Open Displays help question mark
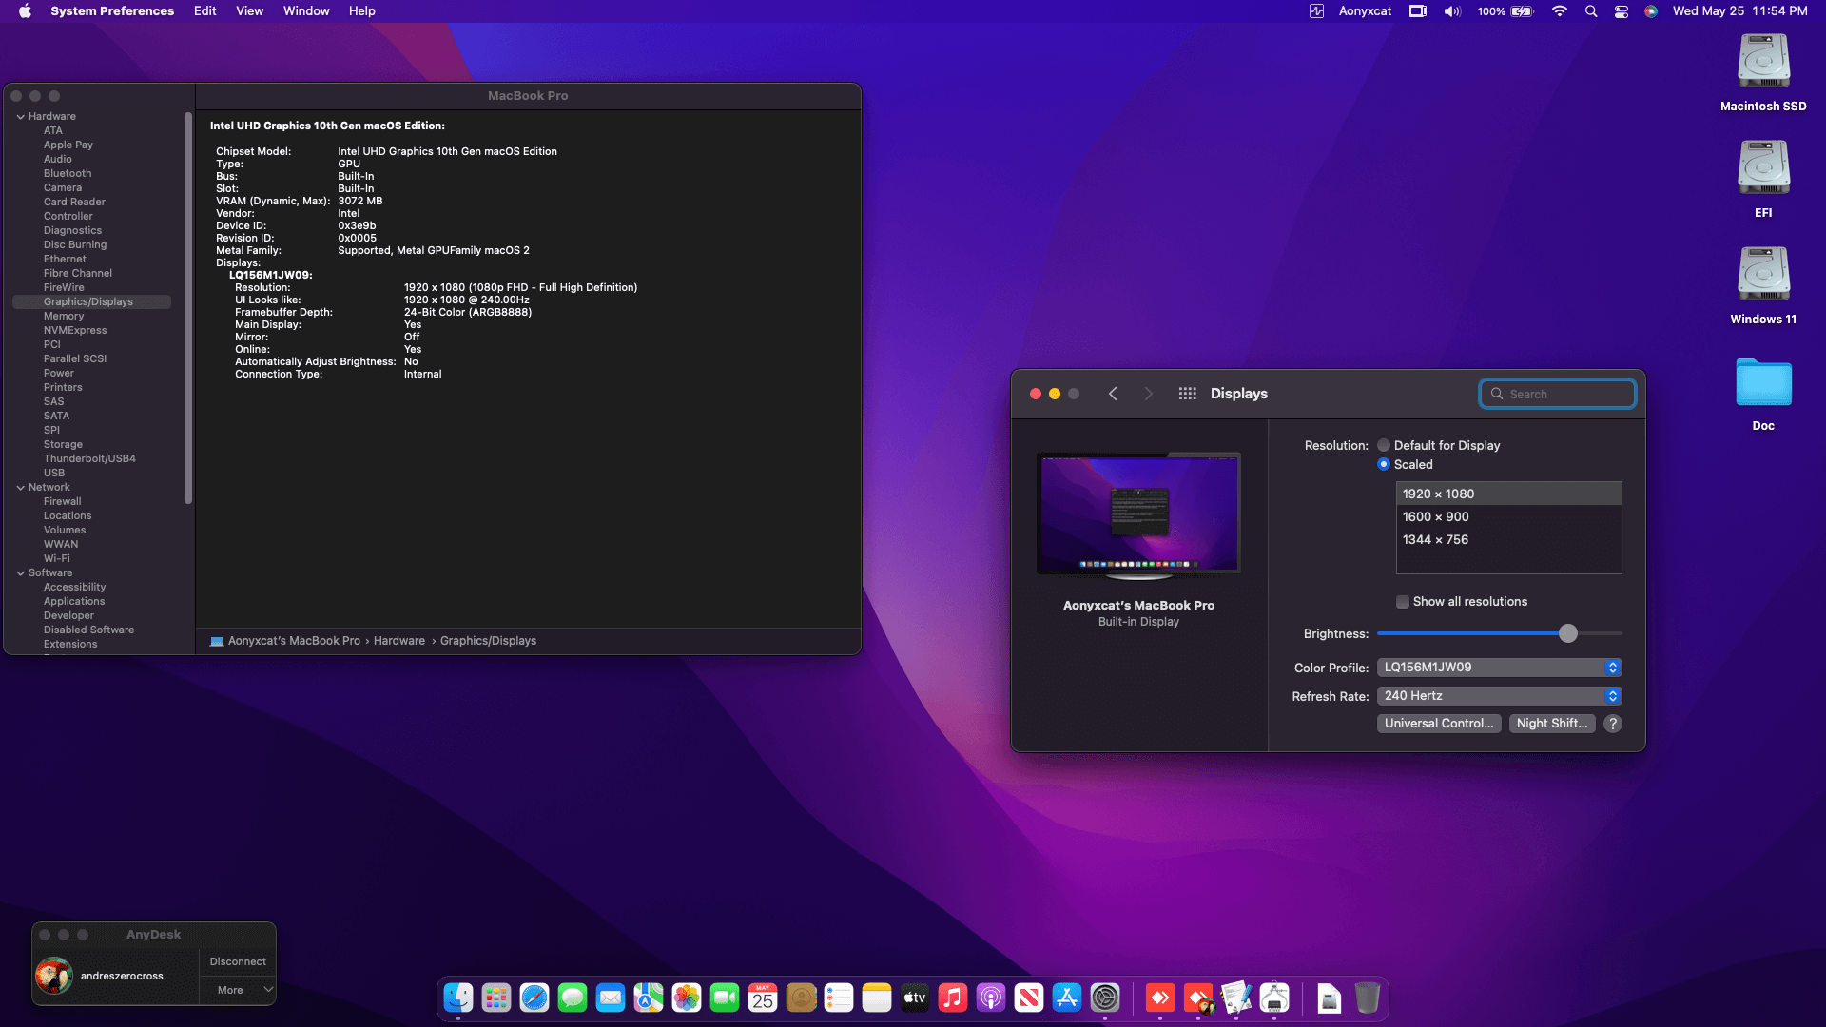This screenshot has width=1826, height=1027. [1613, 724]
